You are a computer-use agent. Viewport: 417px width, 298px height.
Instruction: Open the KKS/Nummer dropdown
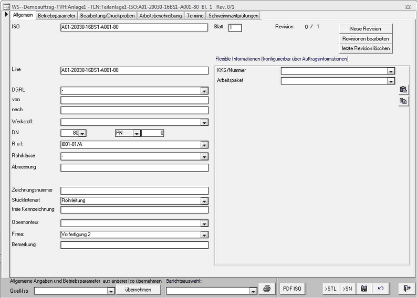pos(391,71)
